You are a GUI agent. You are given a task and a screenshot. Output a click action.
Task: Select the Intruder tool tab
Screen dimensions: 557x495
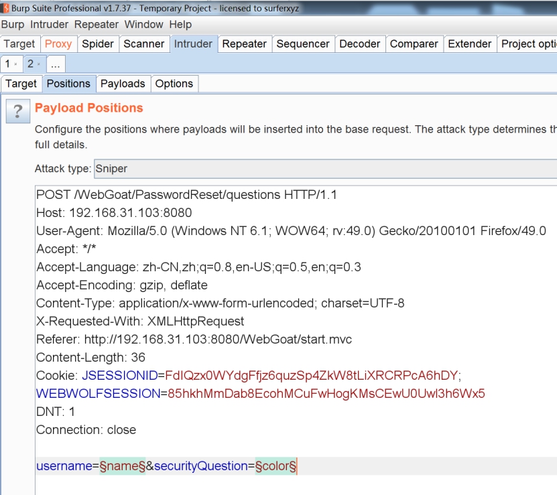point(193,44)
